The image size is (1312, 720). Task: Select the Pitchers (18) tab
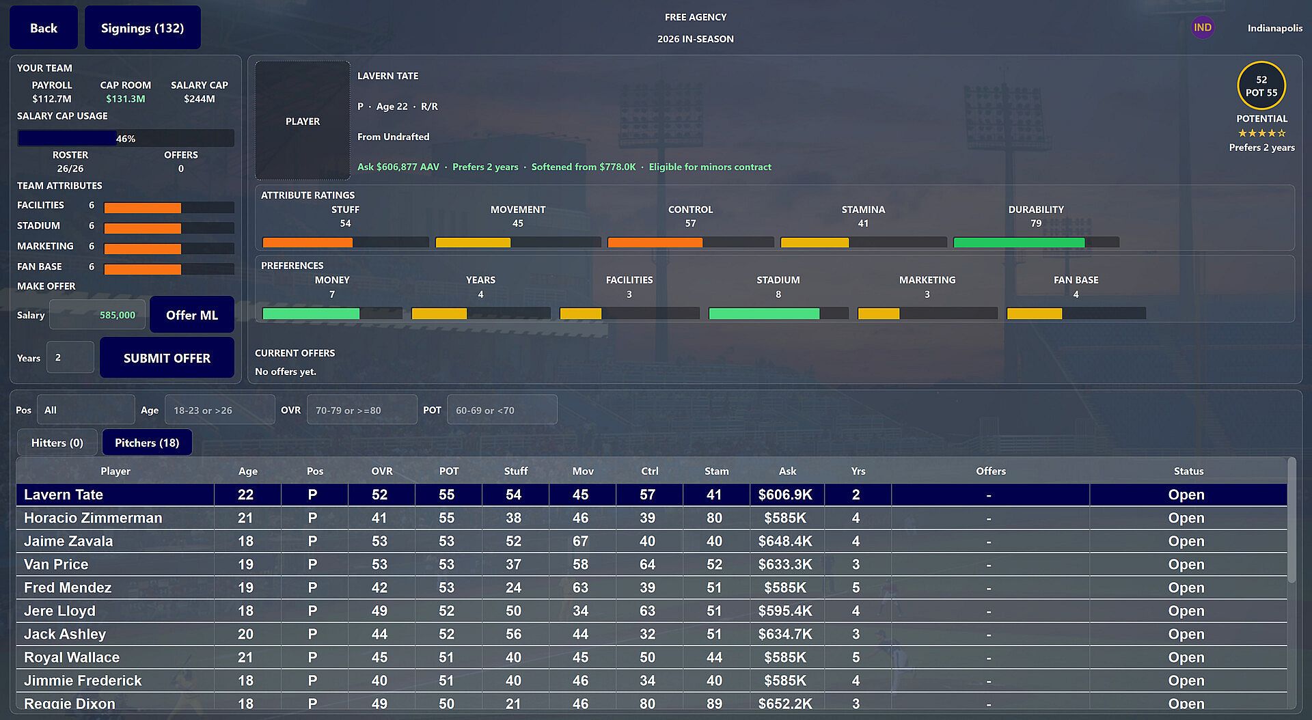(x=147, y=443)
